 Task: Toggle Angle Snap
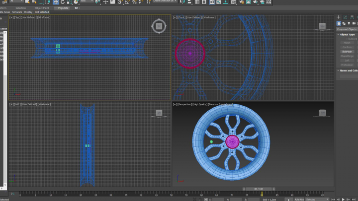click(x=127, y=2)
